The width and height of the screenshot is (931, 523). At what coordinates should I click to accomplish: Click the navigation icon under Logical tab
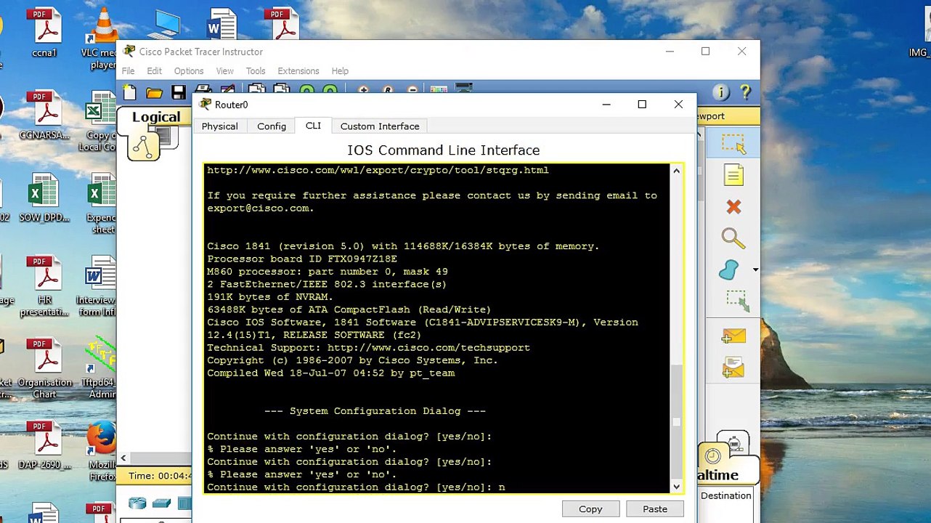[143, 147]
